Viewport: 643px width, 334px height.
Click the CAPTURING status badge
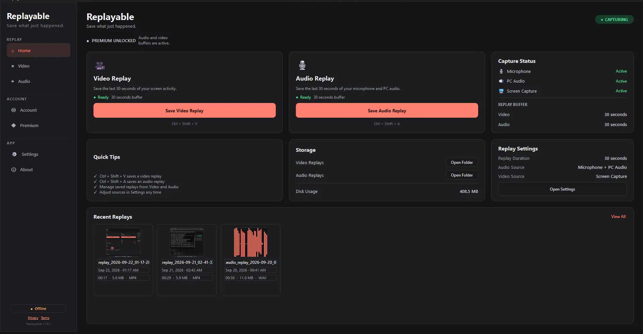click(x=614, y=19)
